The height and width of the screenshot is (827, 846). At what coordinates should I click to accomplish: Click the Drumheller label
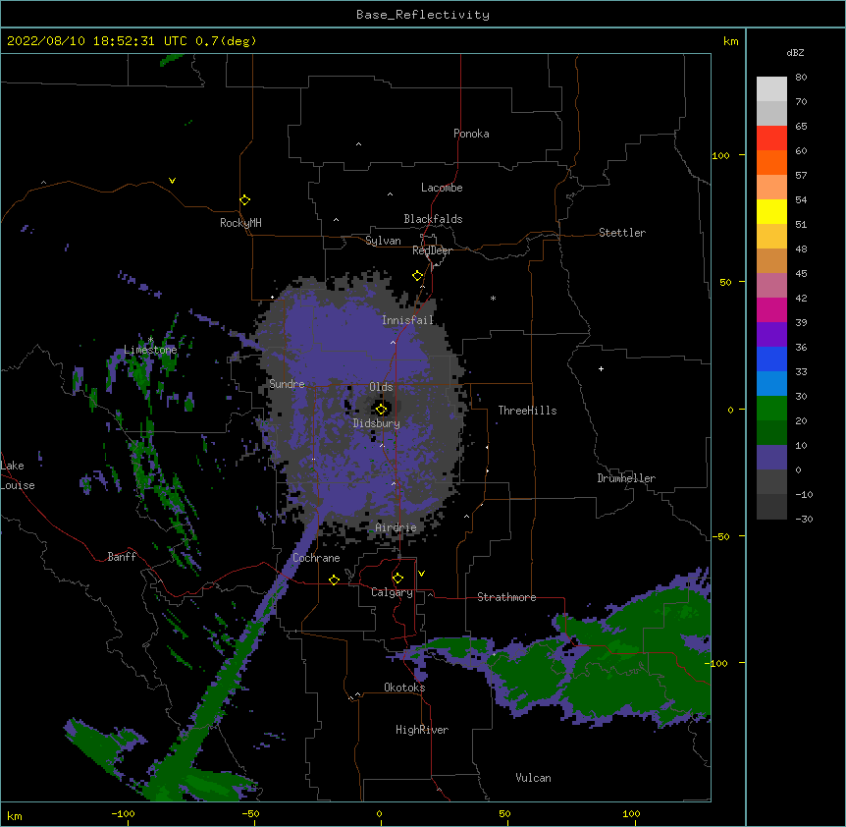[626, 478]
